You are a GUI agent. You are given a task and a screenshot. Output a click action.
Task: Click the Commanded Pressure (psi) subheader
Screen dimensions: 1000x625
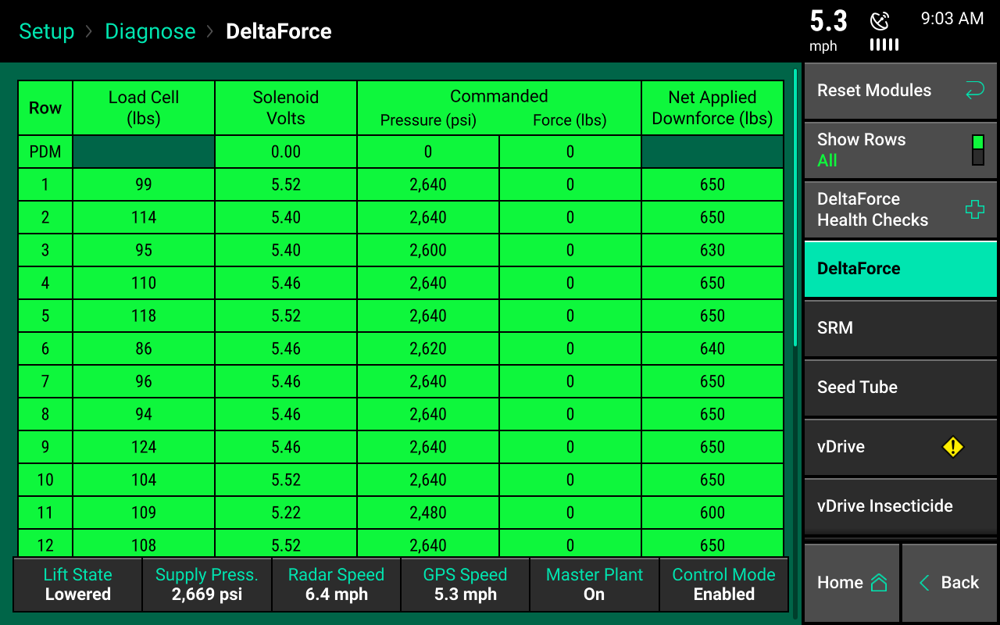[428, 120]
